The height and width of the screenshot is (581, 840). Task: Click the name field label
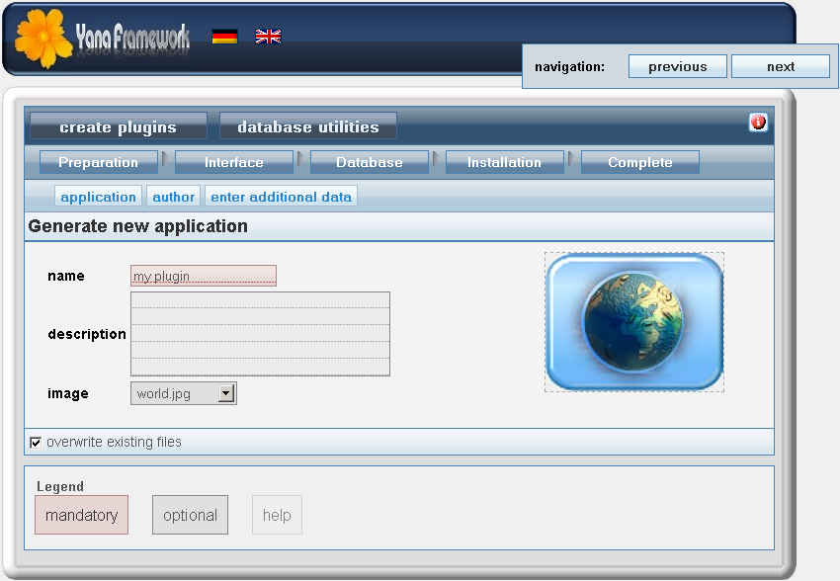pos(66,276)
